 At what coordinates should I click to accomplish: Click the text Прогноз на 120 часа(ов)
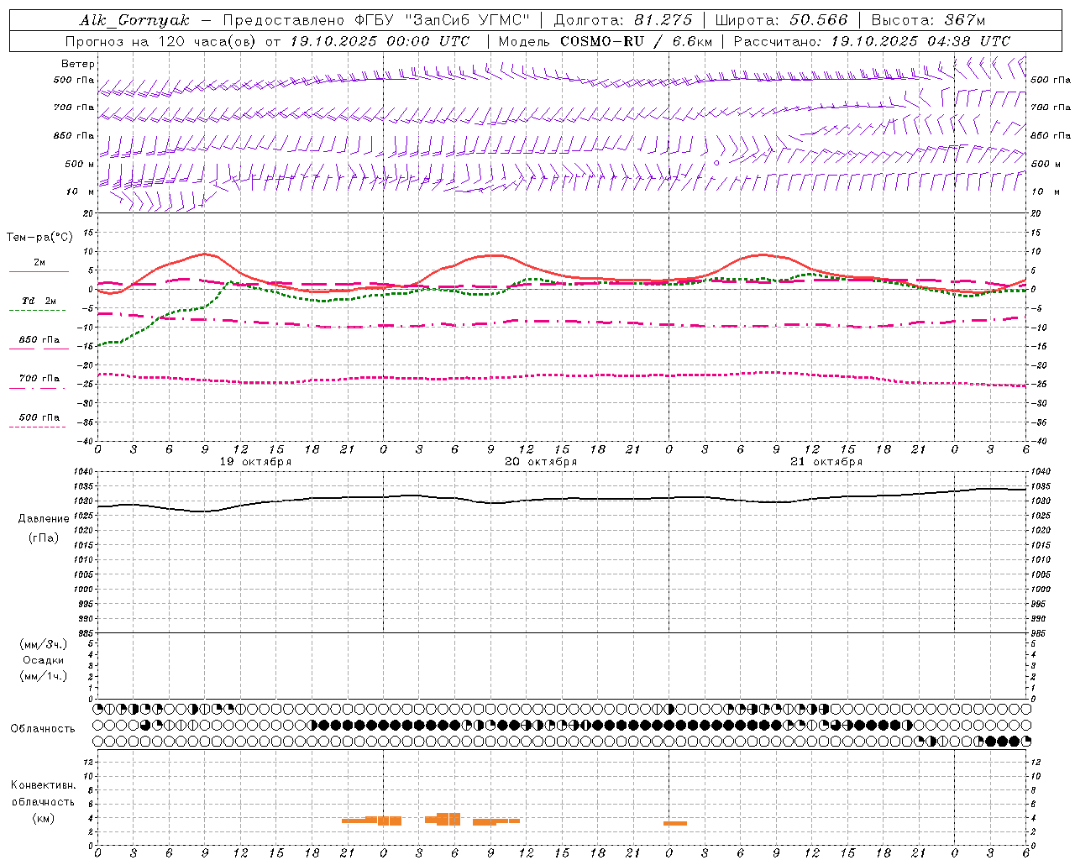(161, 41)
